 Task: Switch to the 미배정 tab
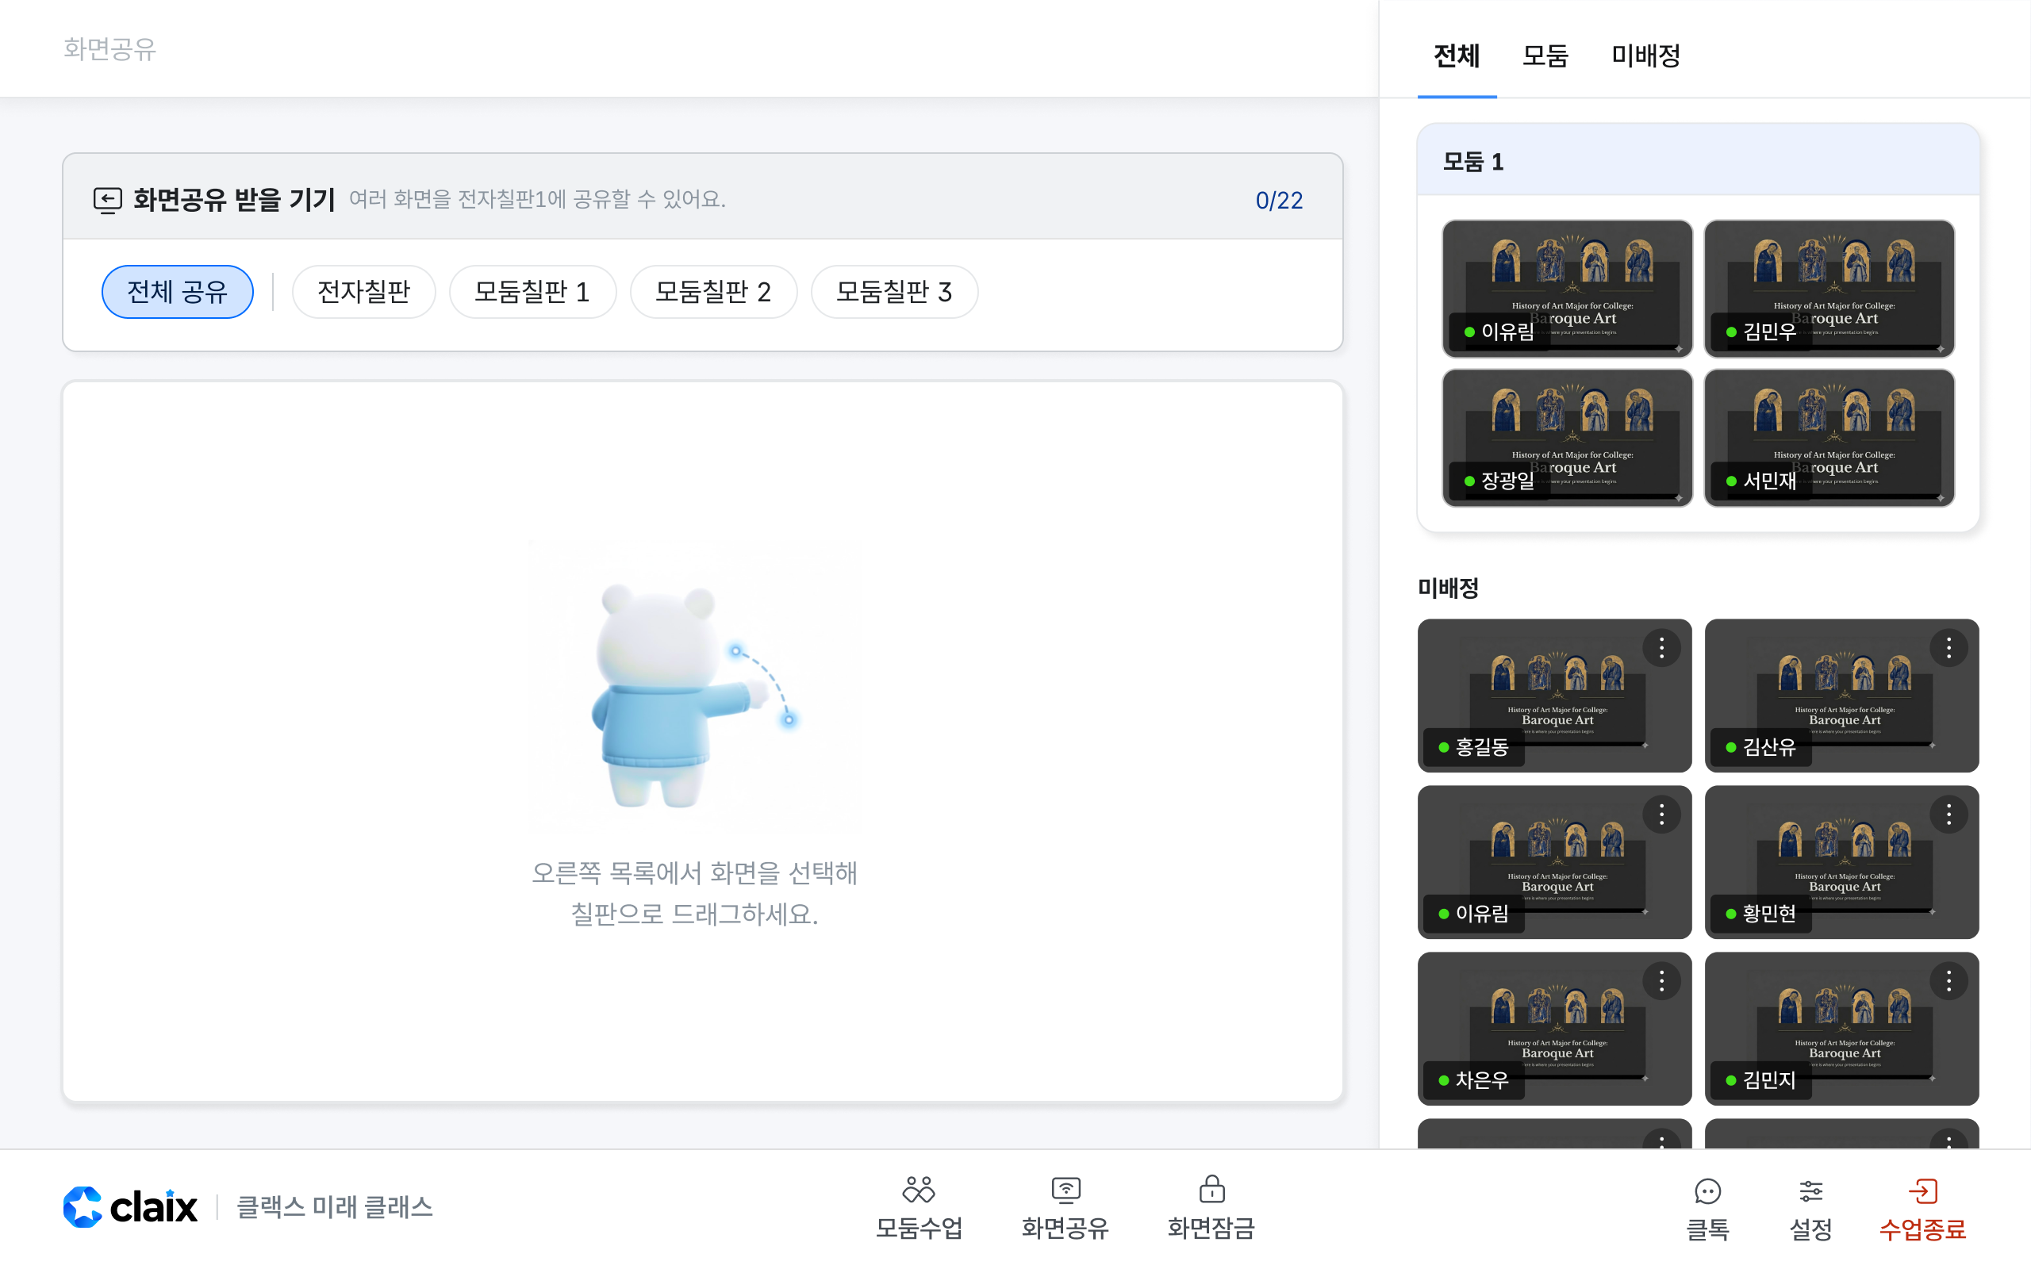[1645, 56]
